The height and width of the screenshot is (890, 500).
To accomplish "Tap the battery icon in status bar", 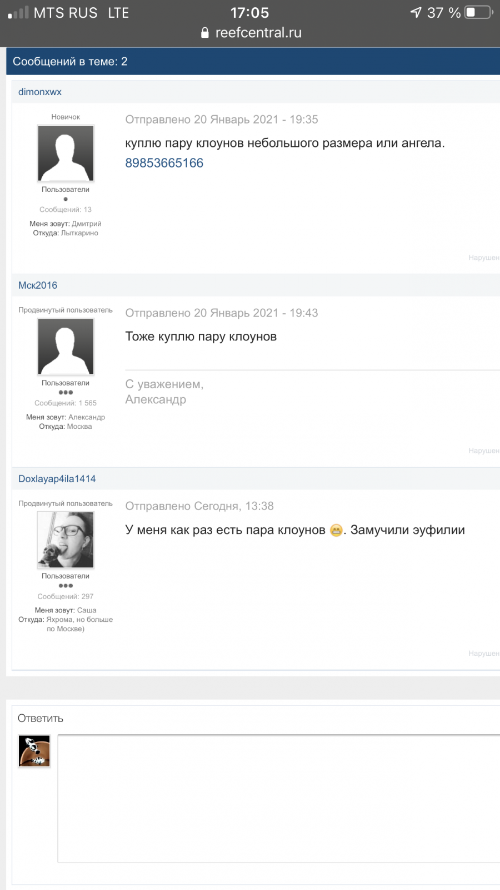I will coord(479,12).
